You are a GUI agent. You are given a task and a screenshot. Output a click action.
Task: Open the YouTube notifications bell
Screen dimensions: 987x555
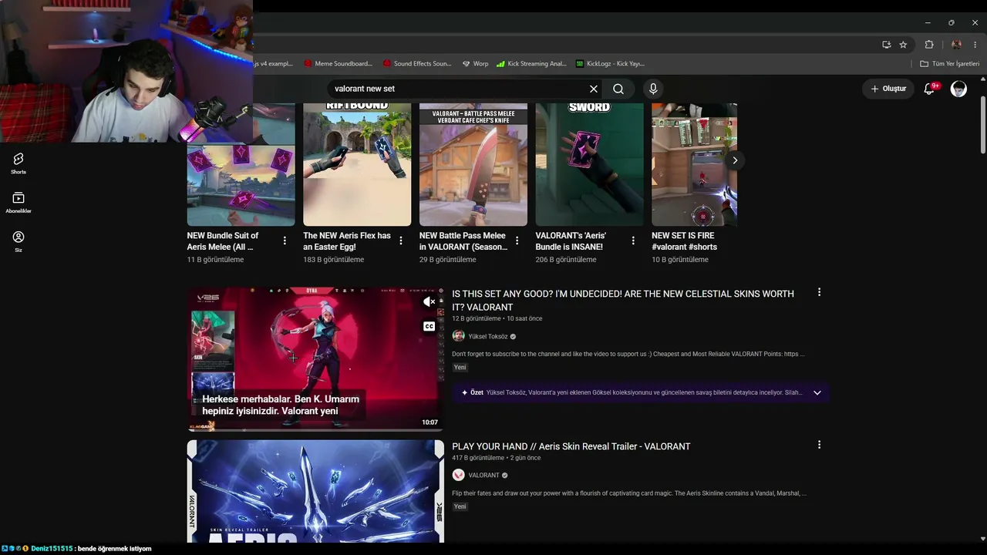929,89
